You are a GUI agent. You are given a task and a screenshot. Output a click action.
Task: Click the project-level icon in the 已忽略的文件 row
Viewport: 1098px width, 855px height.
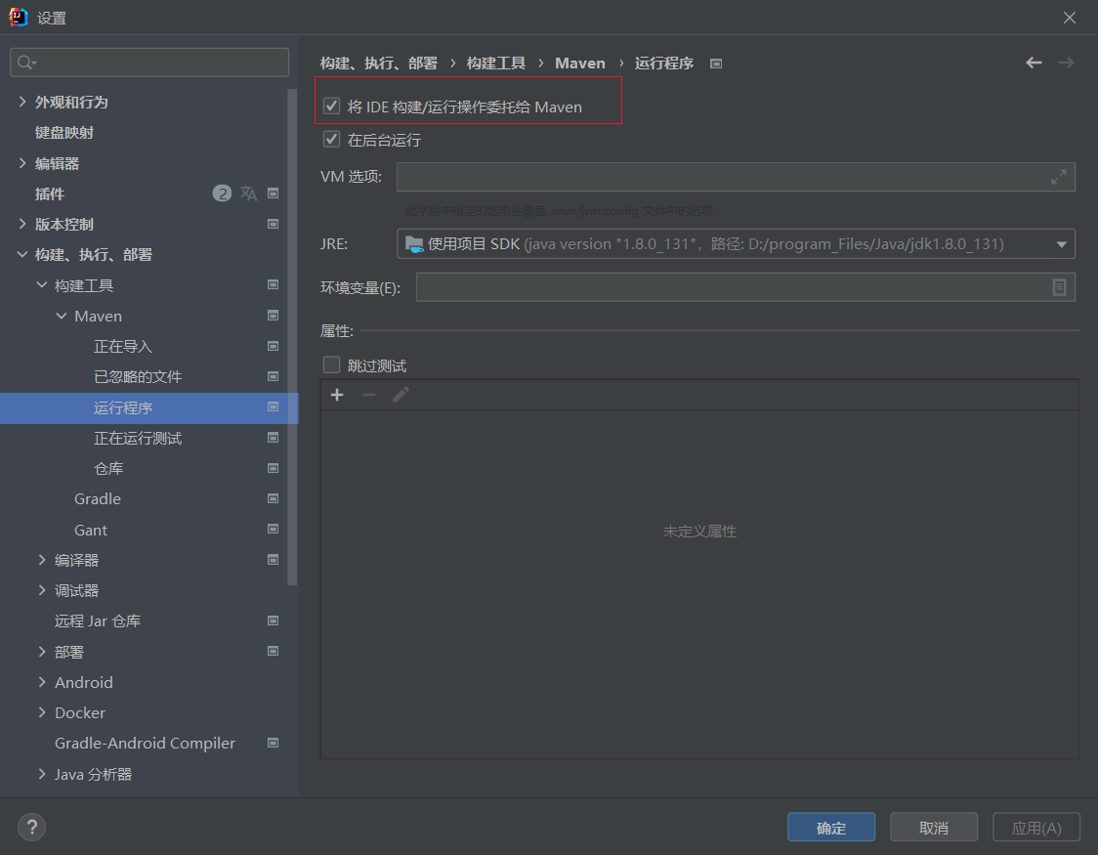pyautogui.click(x=274, y=377)
